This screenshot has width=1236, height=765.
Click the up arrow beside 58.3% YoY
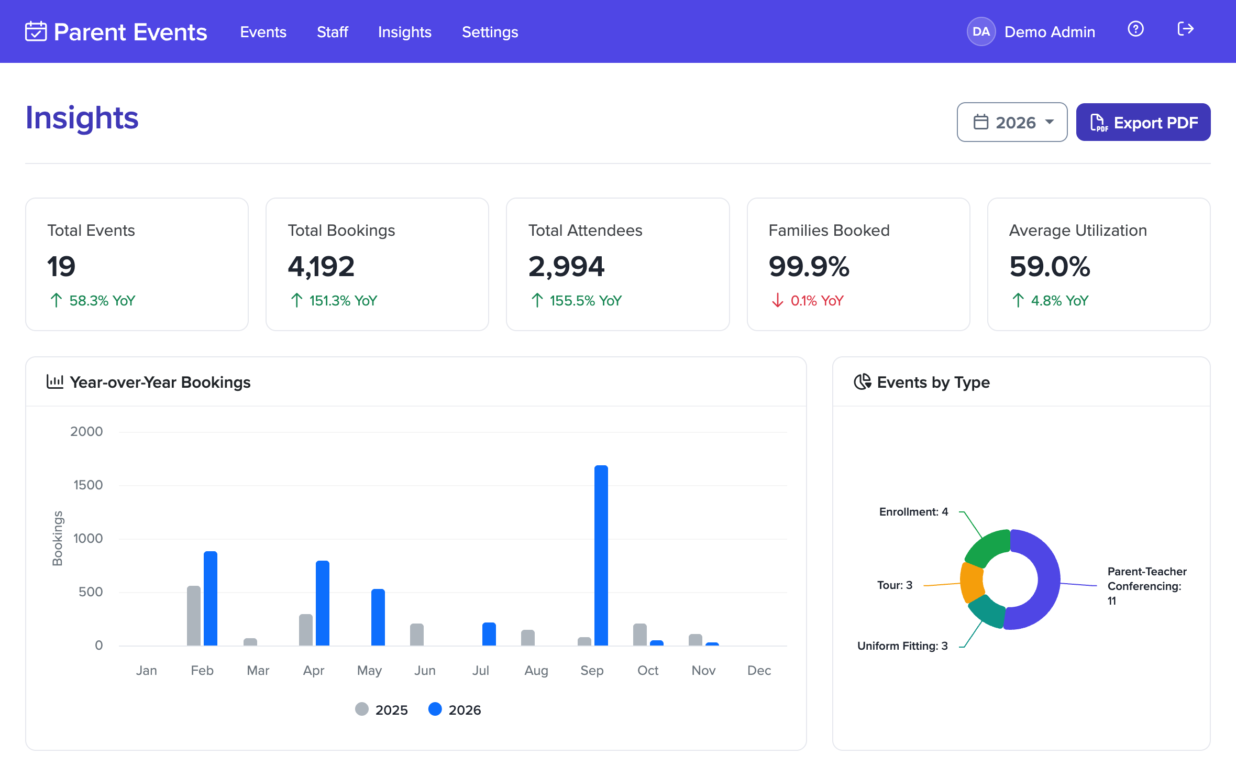pos(56,300)
